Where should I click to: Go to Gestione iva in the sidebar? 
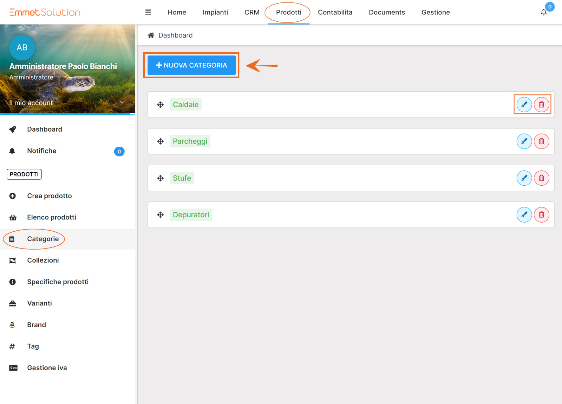click(47, 368)
